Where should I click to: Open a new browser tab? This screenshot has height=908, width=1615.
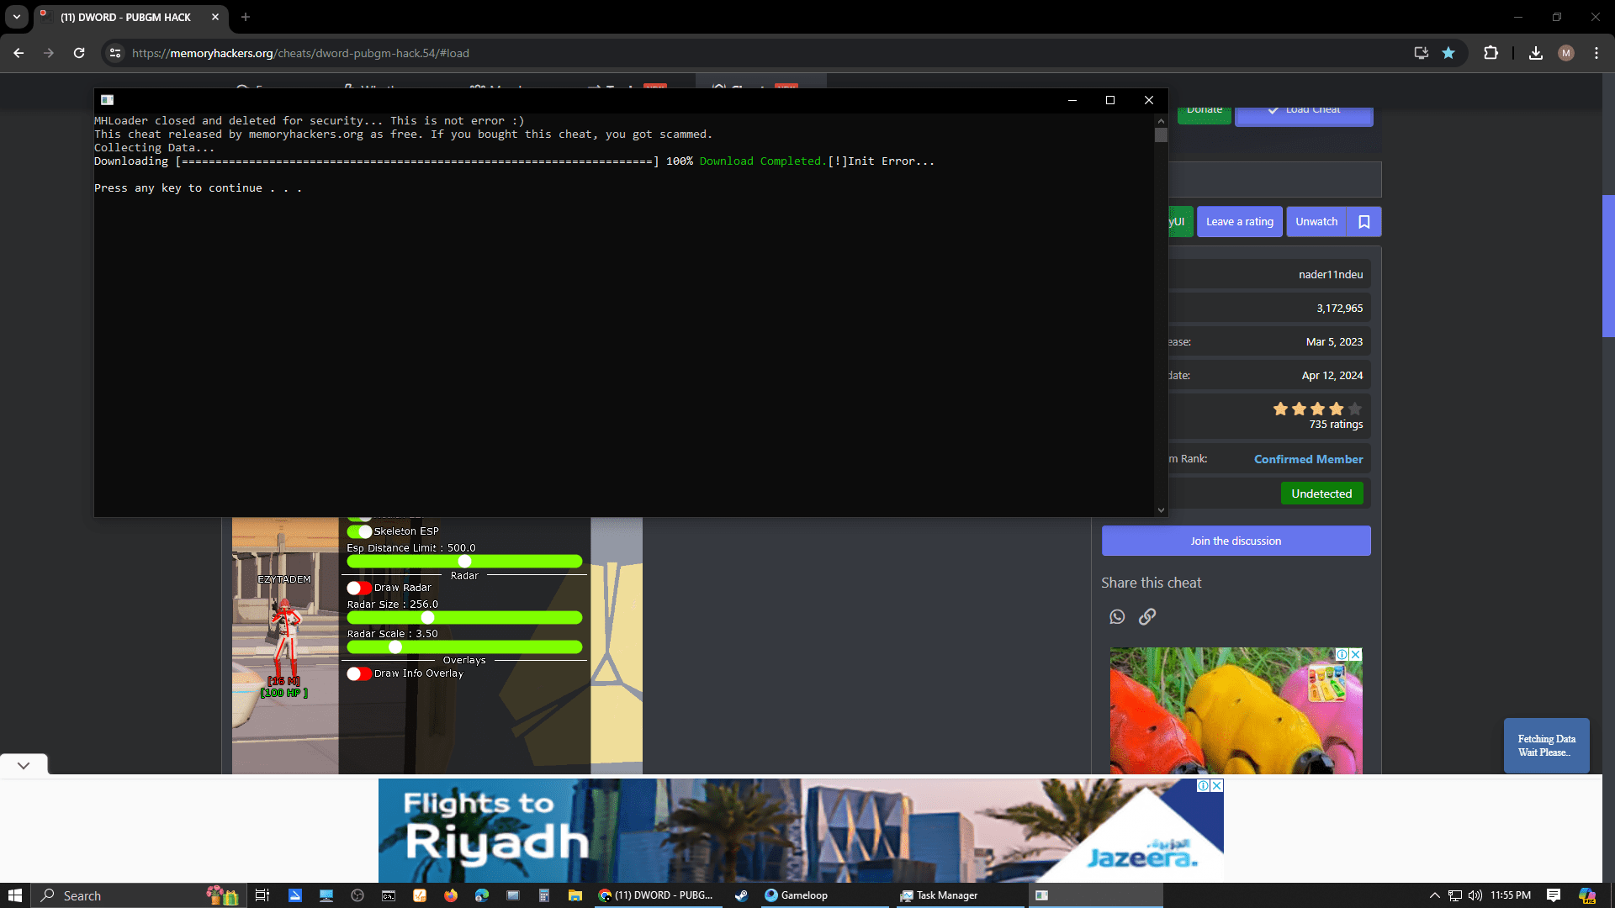click(x=246, y=17)
